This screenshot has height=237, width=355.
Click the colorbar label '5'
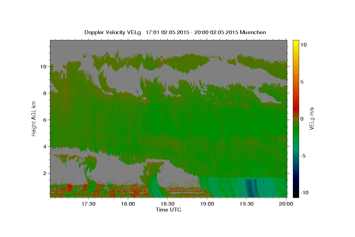302,81
